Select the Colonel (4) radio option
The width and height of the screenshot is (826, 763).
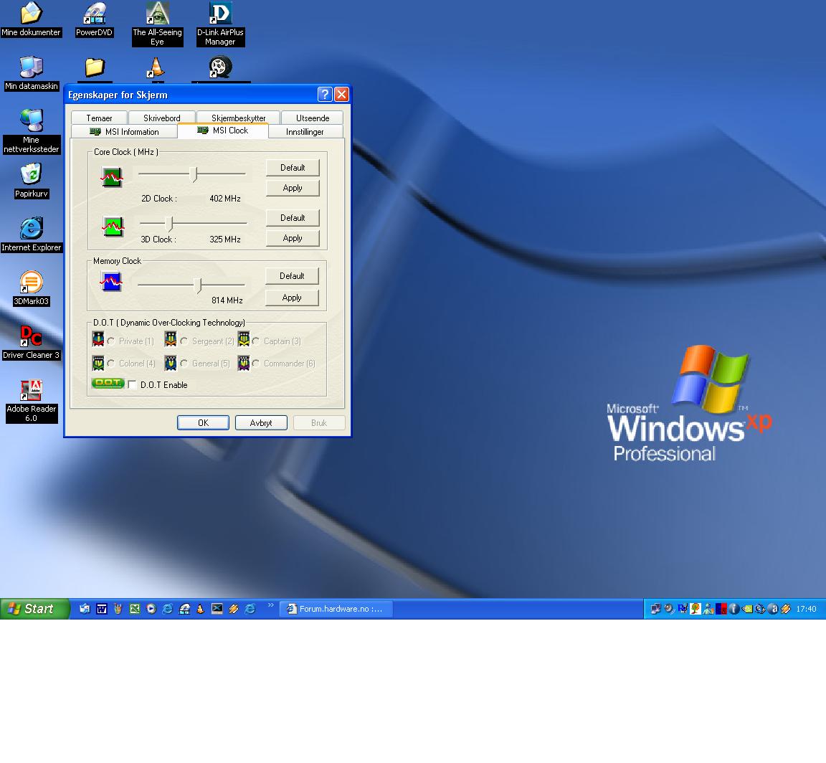[x=111, y=364]
